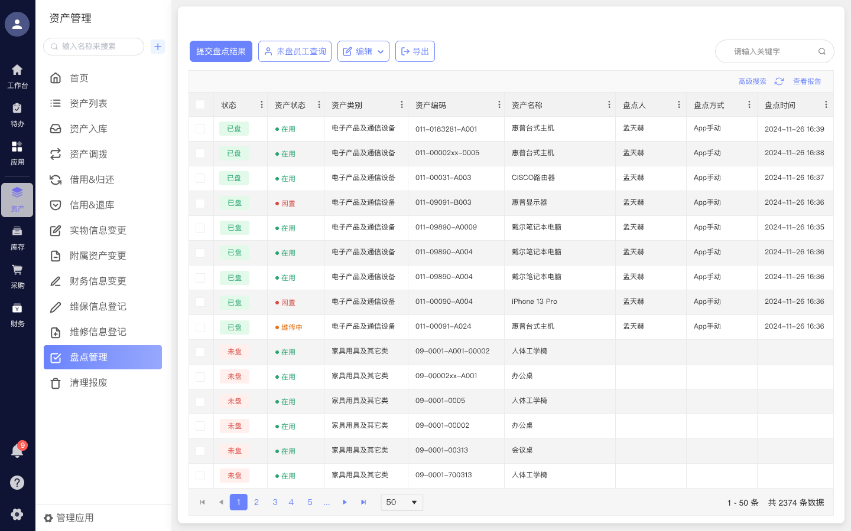Open settings gear in left rail

[x=17, y=514]
